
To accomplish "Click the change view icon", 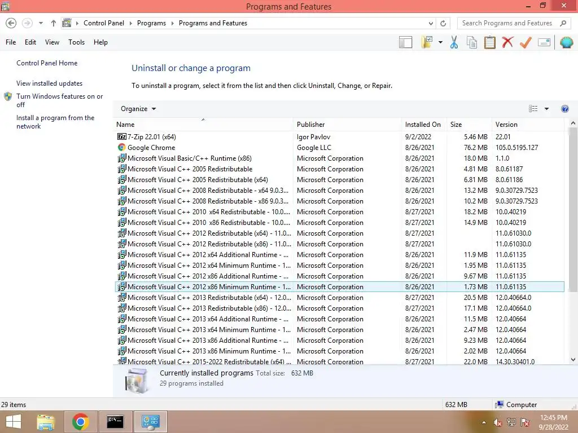I will pos(533,109).
